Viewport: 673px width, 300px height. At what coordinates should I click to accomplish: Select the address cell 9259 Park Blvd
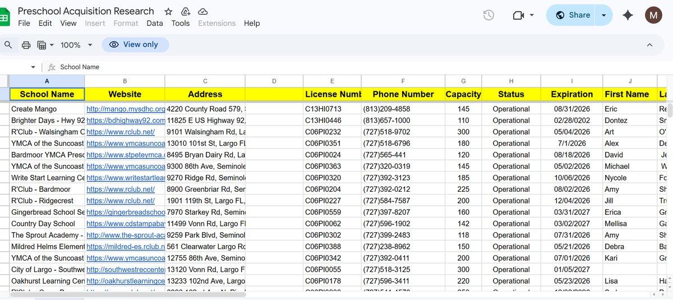tap(205, 236)
